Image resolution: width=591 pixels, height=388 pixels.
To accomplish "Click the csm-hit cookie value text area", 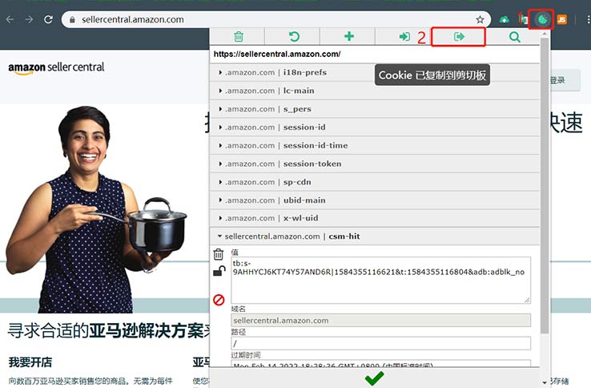I will point(380,280).
